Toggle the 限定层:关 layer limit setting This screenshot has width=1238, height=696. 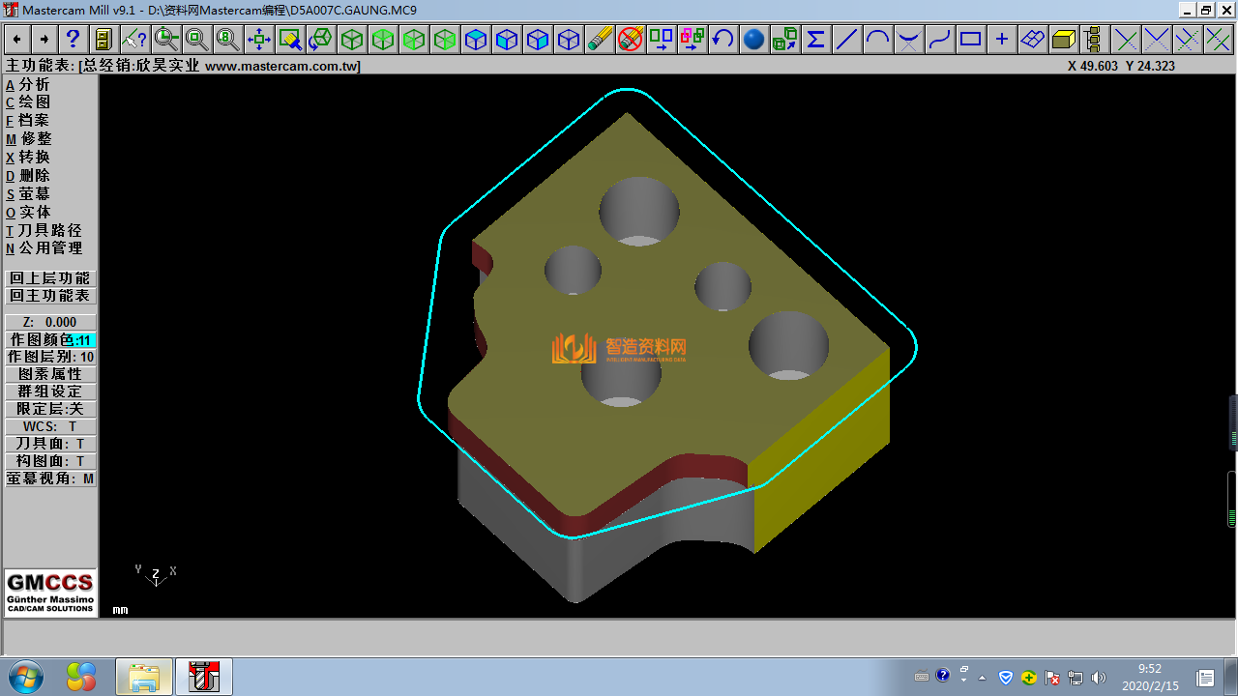click(x=50, y=409)
